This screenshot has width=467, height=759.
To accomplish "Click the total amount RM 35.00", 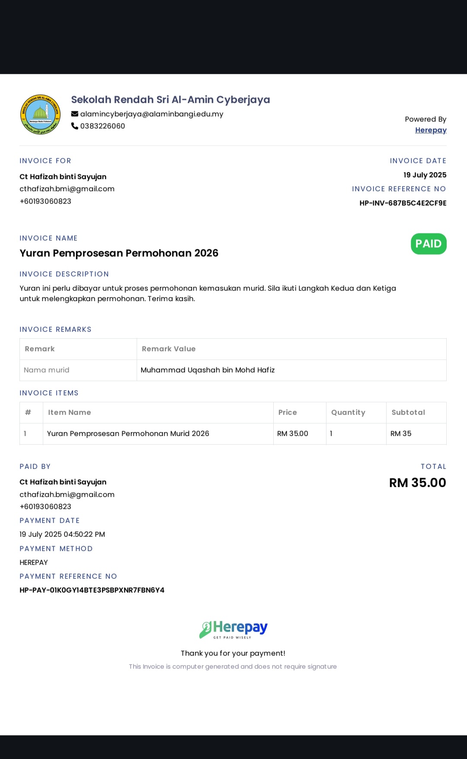I will tap(418, 483).
